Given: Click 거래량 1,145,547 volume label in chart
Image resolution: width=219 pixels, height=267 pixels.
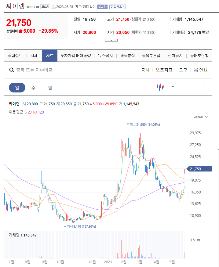Looking at the screenshot, I should pos(23,235).
